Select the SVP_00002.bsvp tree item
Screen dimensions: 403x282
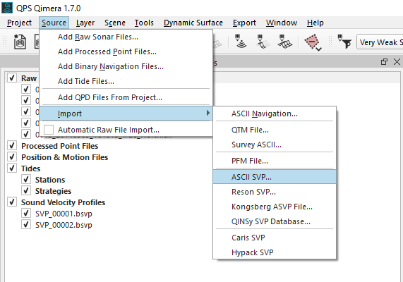(x=64, y=225)
